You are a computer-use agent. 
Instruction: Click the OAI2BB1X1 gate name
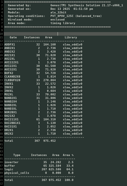pos(12,123)
